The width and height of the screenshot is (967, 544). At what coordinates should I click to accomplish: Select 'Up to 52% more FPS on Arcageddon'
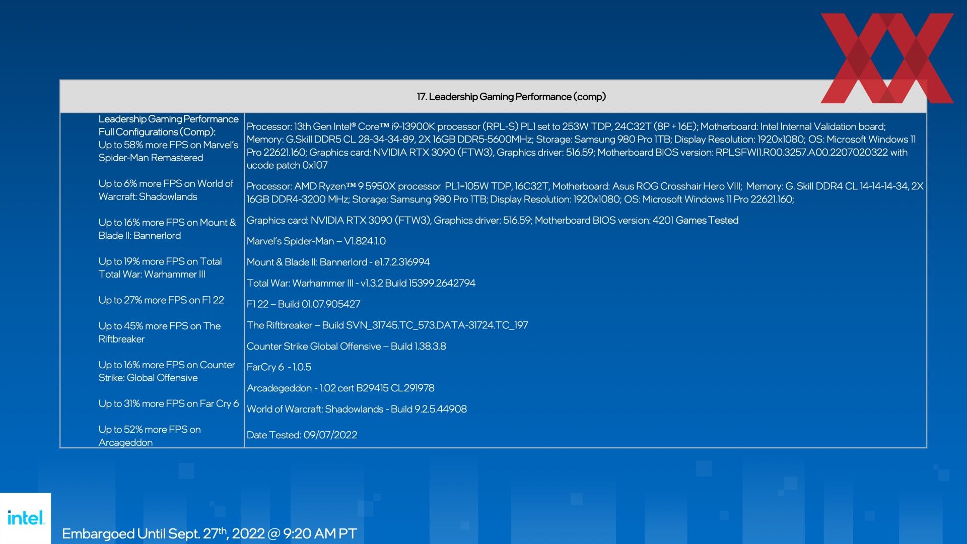coord(150,436)
